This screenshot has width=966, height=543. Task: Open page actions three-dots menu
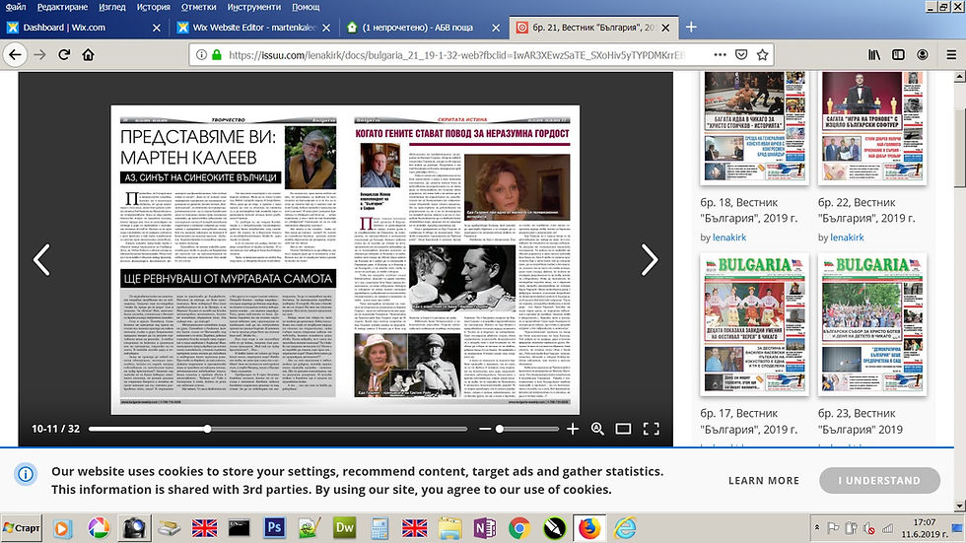720,55
